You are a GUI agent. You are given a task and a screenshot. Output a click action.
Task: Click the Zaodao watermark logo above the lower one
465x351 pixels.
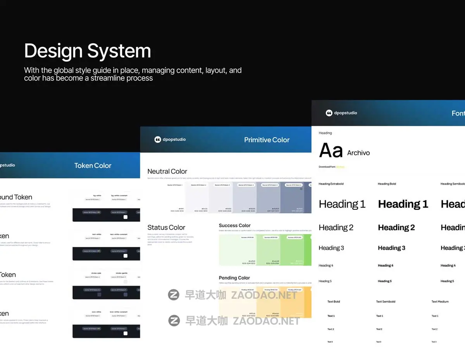[x=174, y=295]
